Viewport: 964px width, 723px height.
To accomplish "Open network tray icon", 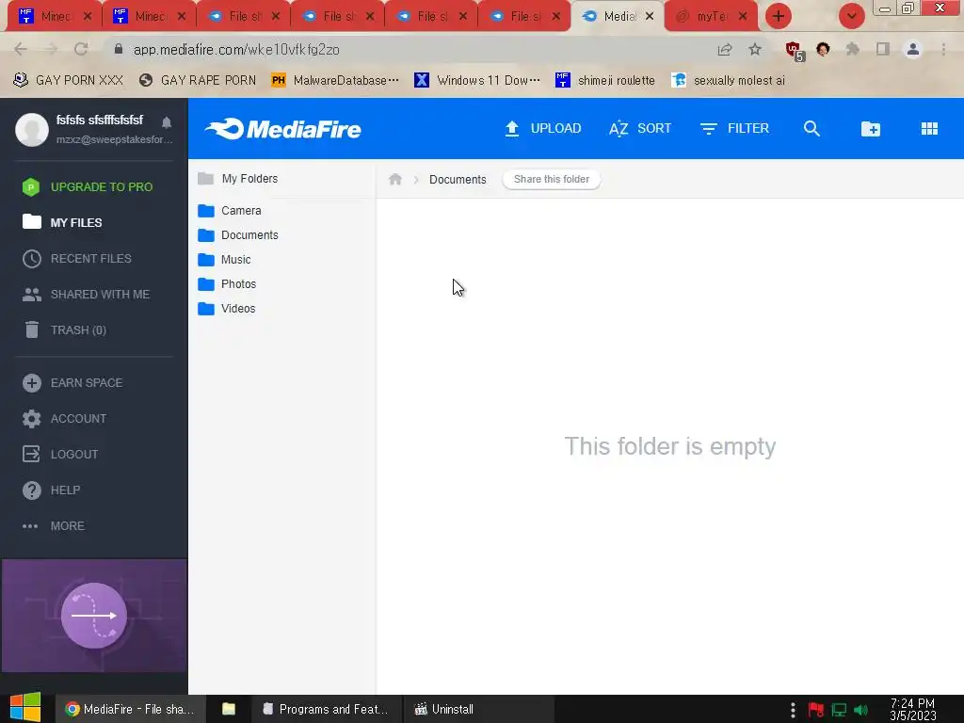I will (x=839, y=710).
